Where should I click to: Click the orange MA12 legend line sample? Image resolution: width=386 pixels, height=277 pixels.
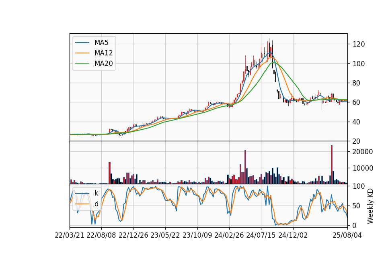[82, 53]
